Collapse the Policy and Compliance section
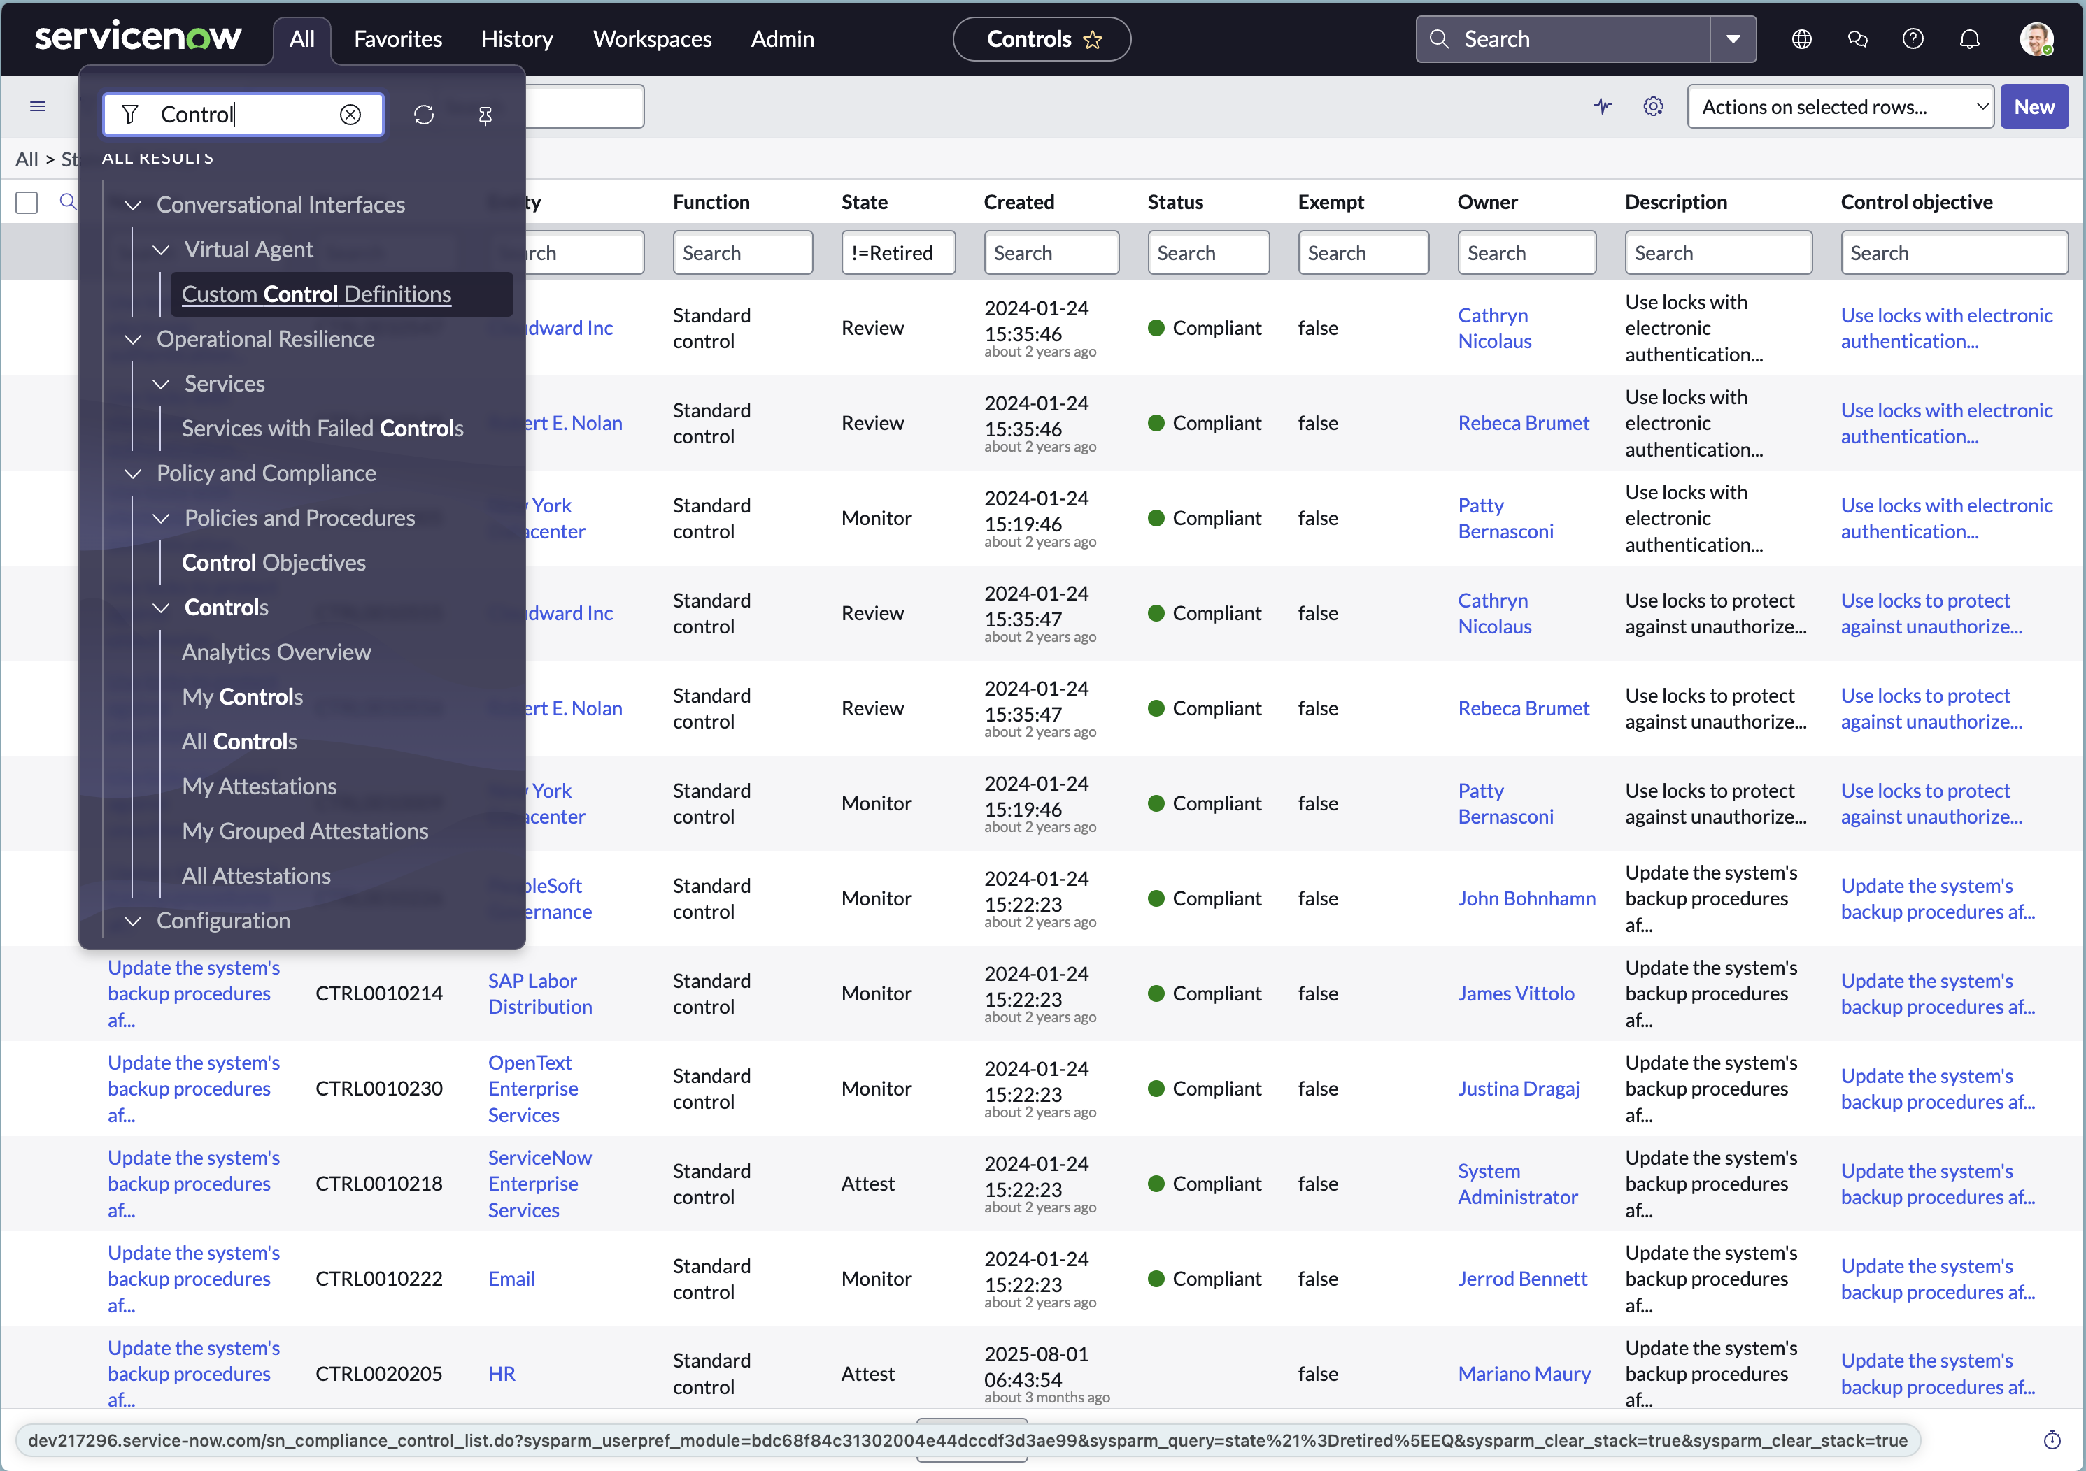 (x=134, y=474)
